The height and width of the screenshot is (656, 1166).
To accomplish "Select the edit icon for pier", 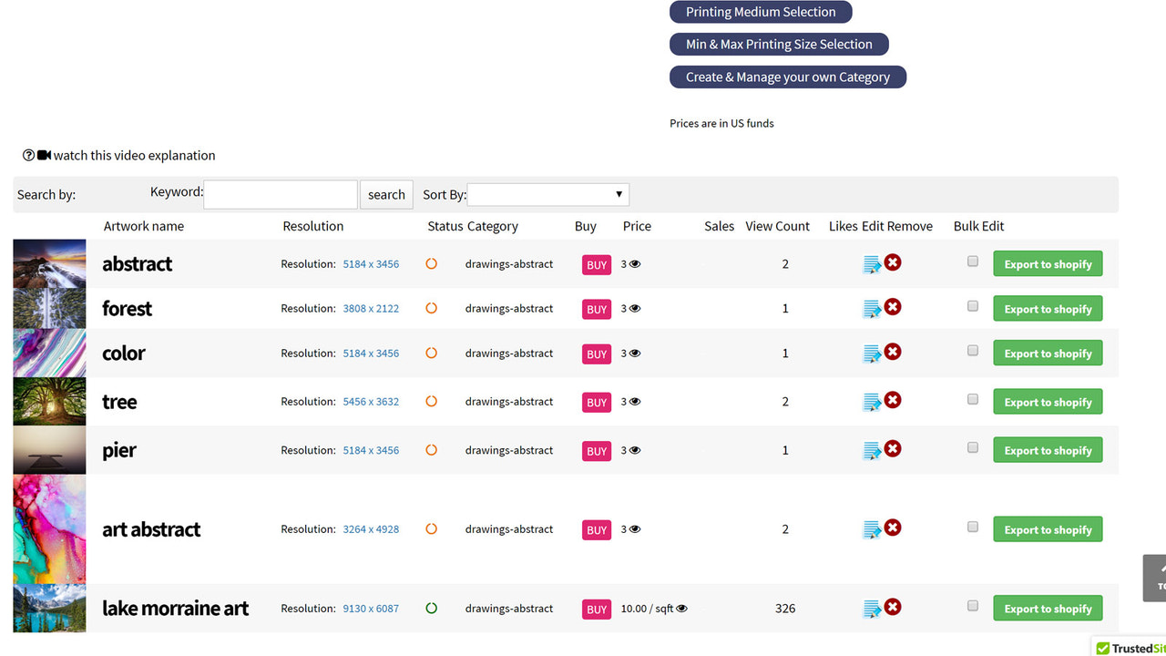I will [872, 450].
